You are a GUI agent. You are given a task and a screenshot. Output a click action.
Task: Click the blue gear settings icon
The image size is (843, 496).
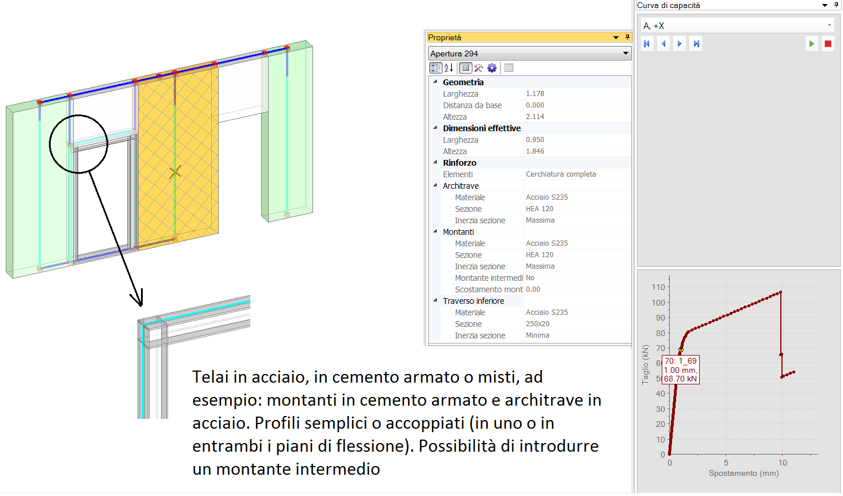492,68
